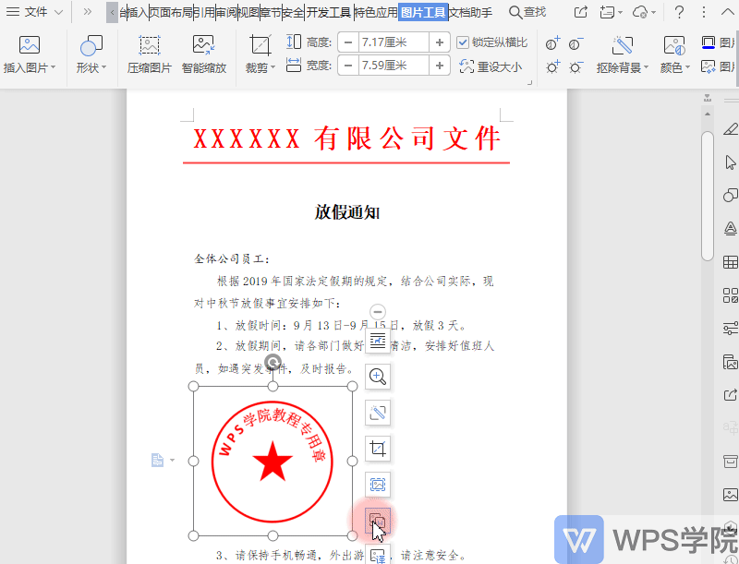
Task: Collapse the floating image toolbar with the minus button
Action: coord(376,312)
